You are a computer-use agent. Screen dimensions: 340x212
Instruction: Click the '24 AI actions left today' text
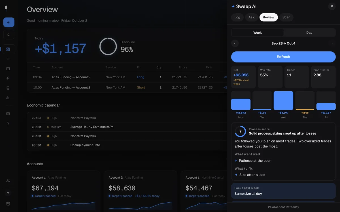[283, 207]
